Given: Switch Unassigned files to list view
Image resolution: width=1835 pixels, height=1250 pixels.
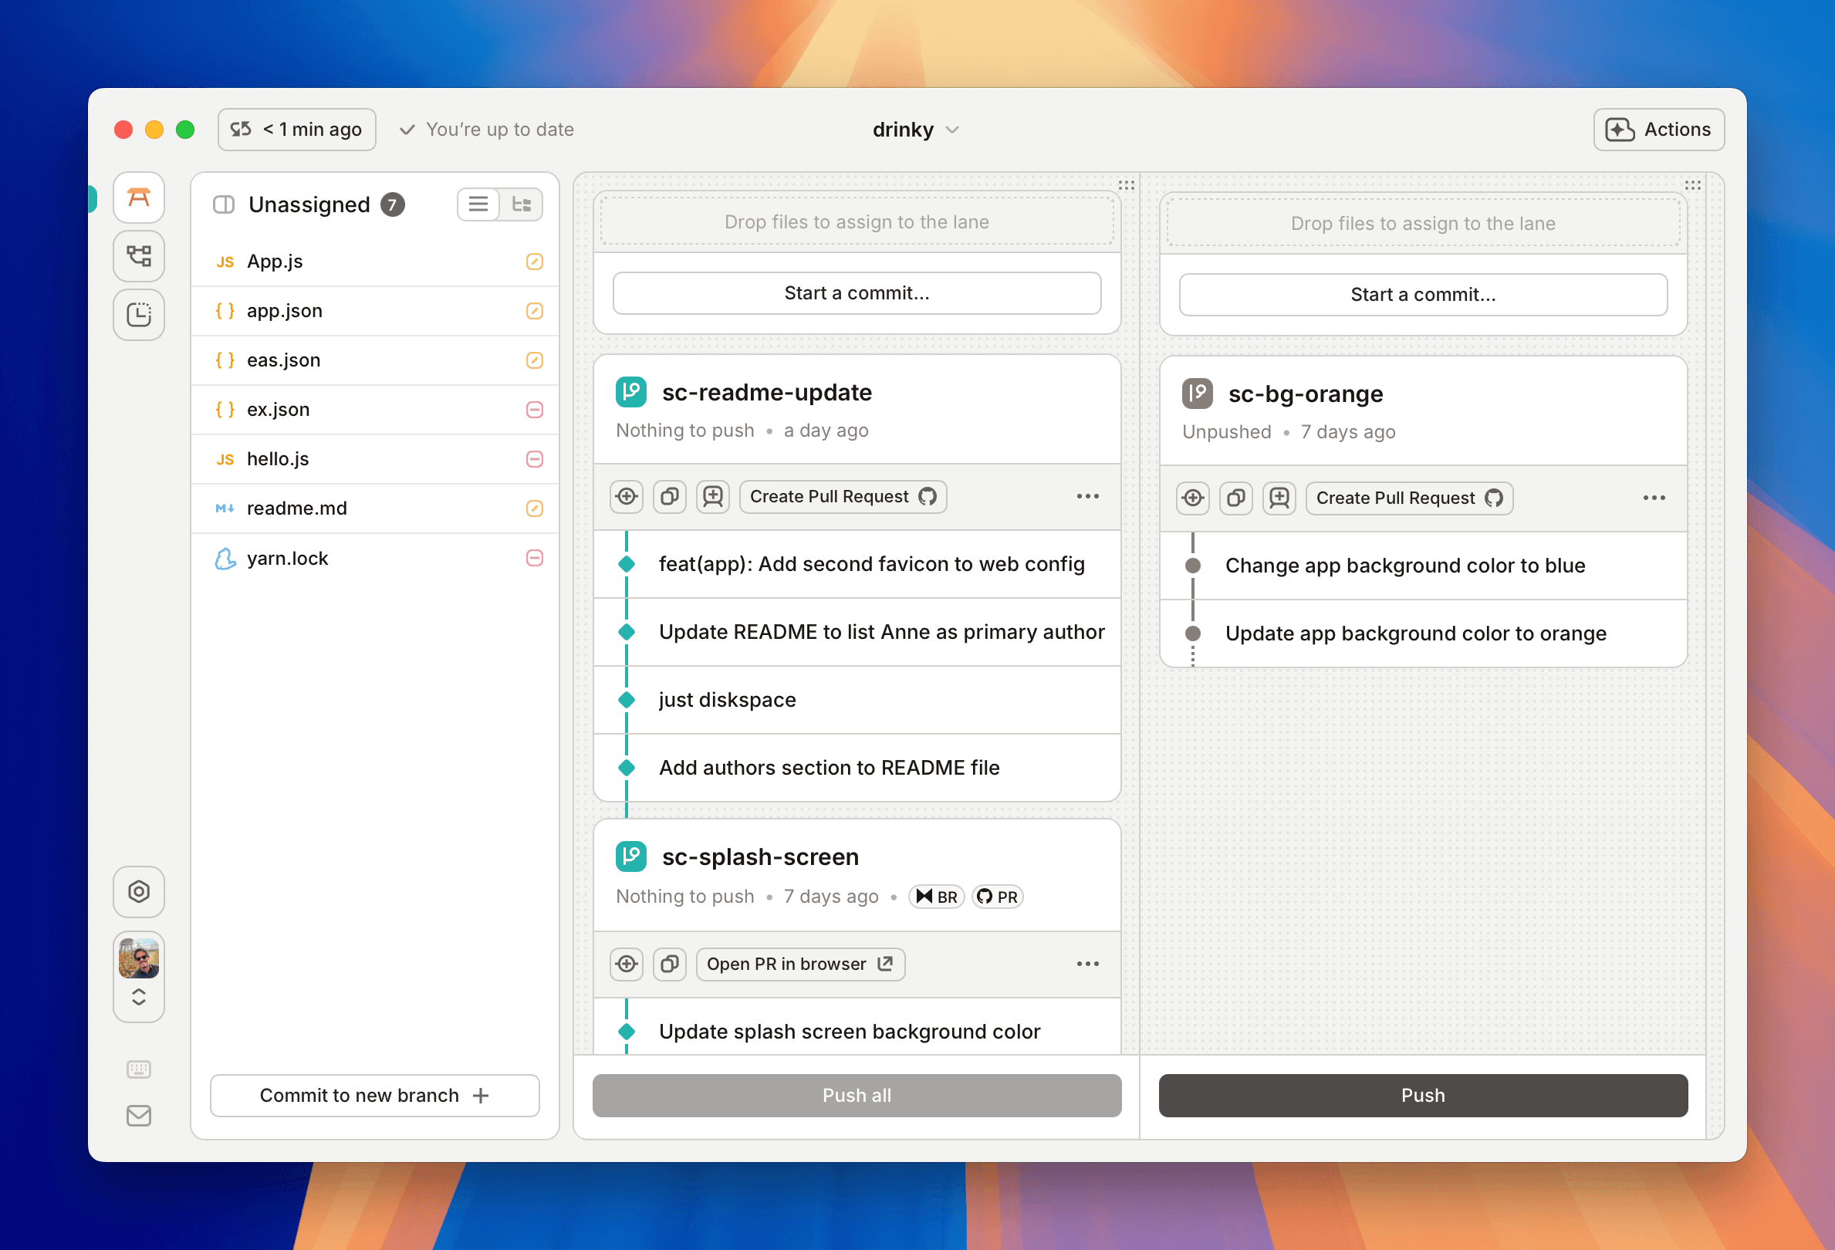Looking at the screenshot, I should pyautogui.click(x=478, y=204).
